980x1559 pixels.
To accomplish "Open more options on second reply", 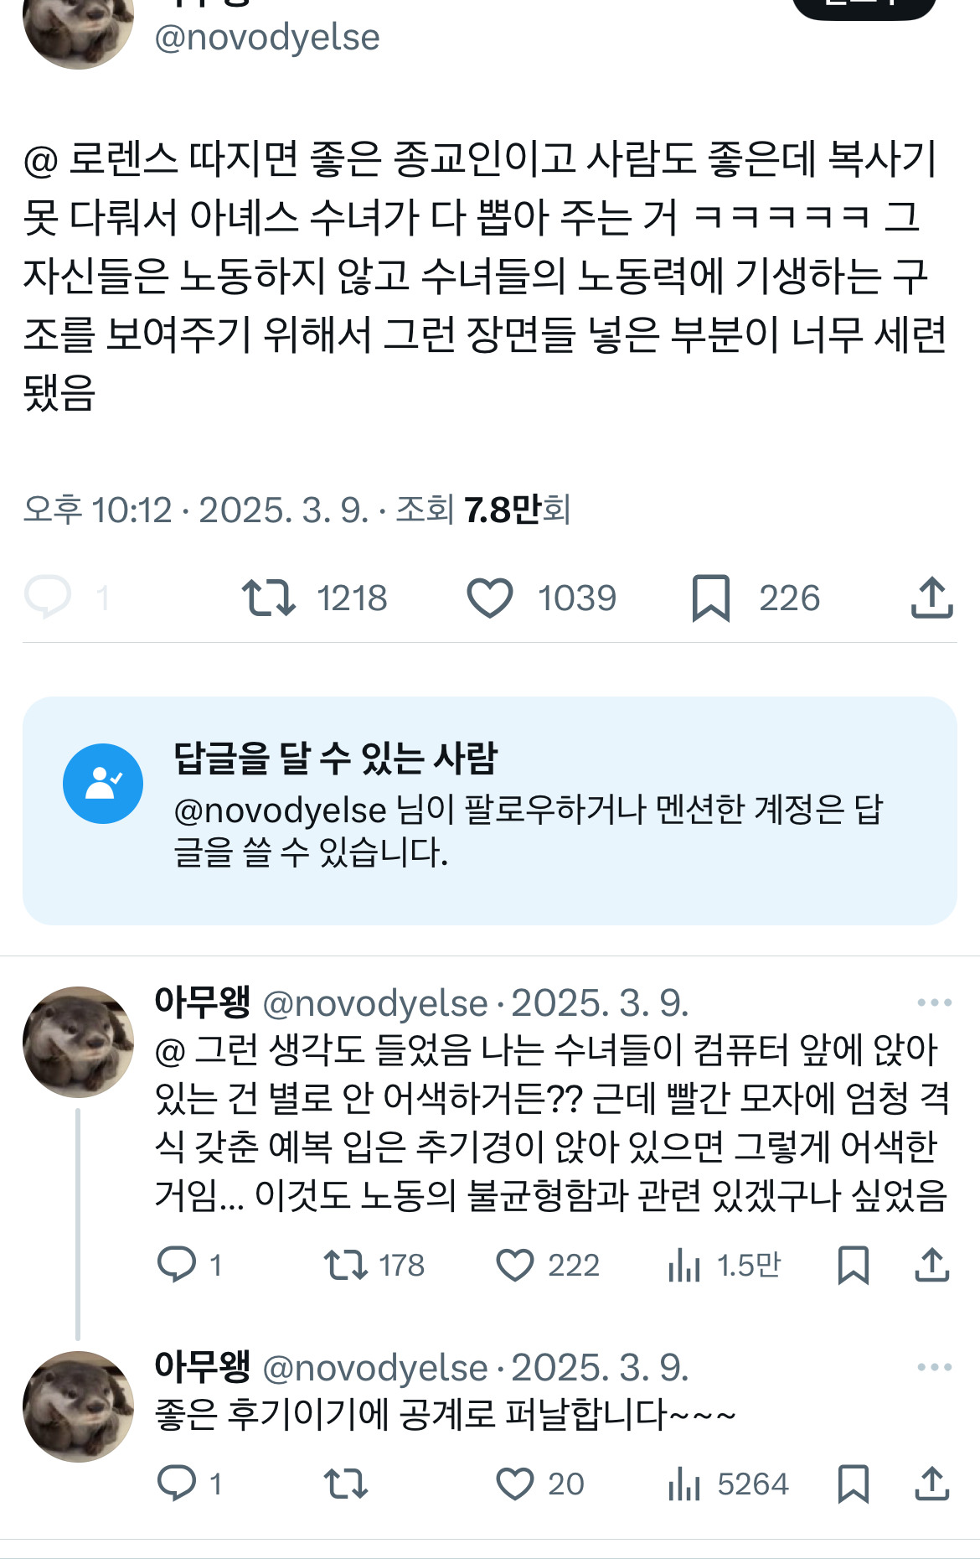I will (934, 1367).
